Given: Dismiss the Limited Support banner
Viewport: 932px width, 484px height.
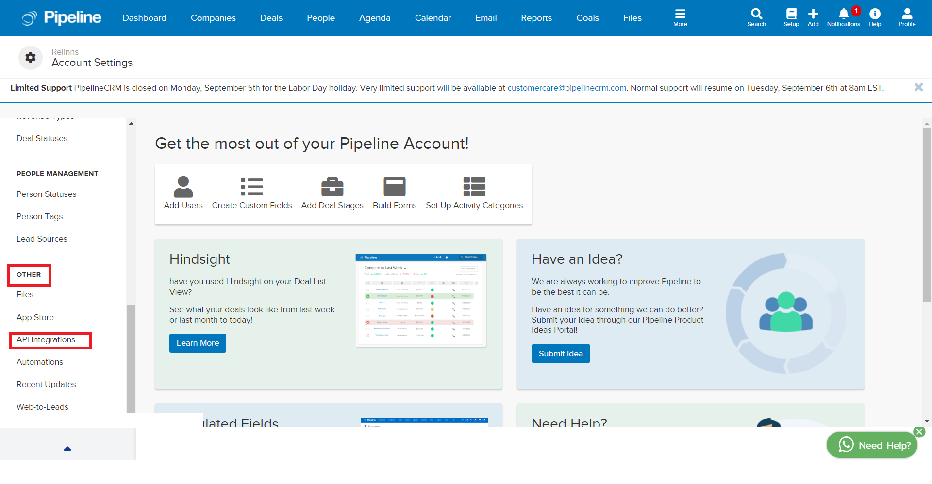Looking at the screenshot, I should coord(918,87).
